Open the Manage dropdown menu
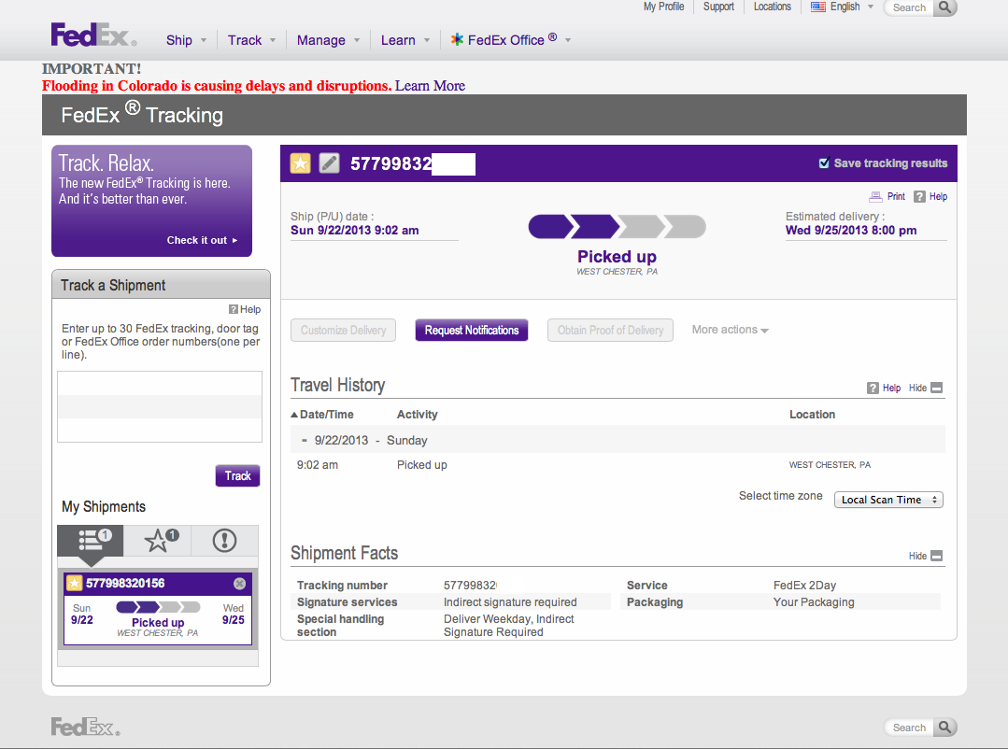1008x749 pixels. point(329,40)
